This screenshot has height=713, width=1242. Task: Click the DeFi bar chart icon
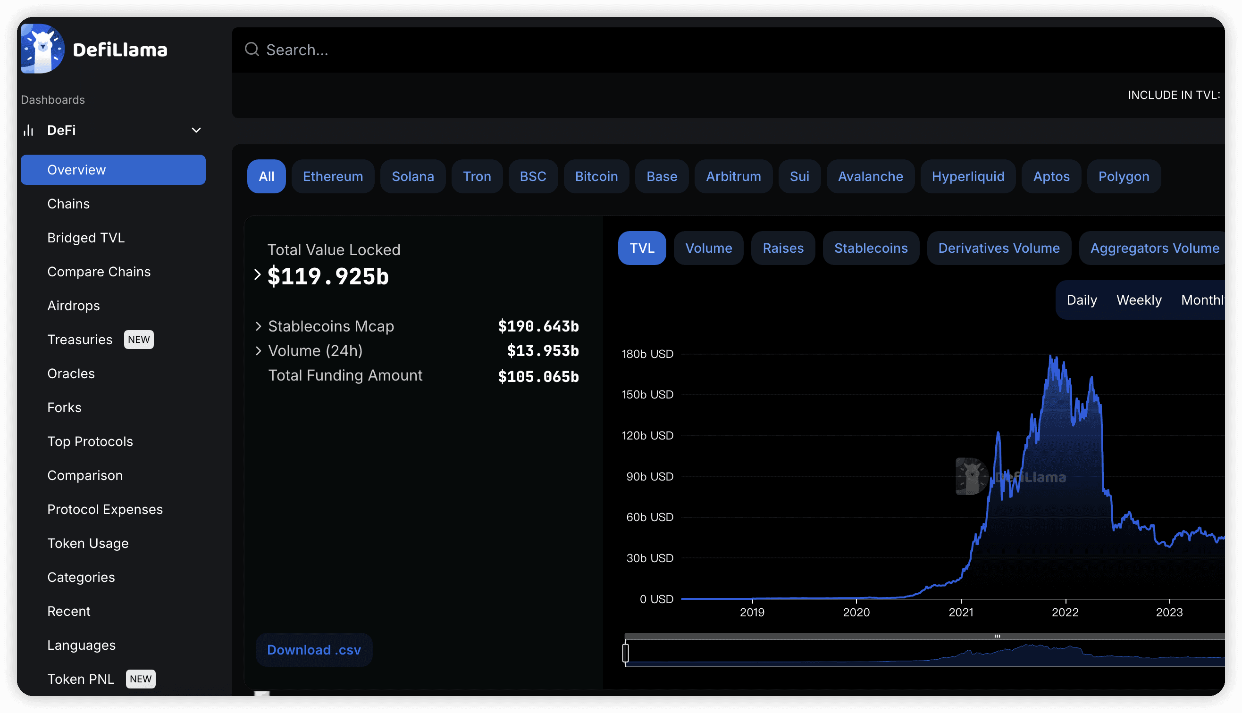point(28,130)
